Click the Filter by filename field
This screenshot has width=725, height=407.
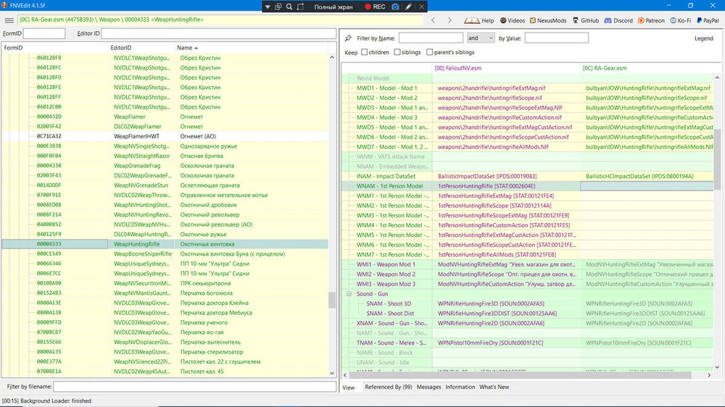coord(194,387)
